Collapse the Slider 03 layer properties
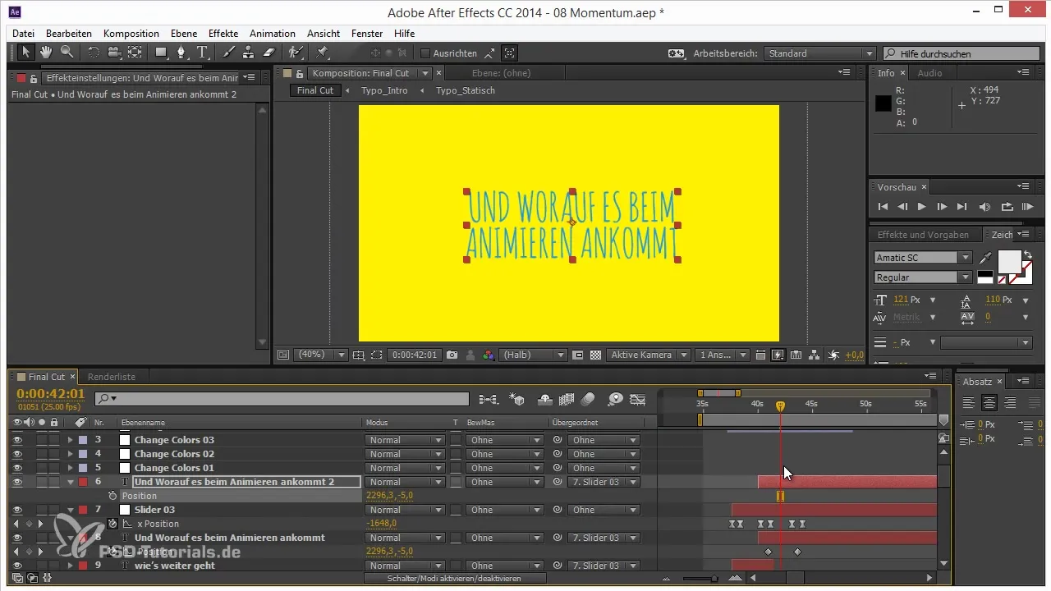The height and width of the screenshot is (591, 1051). pyautogui.click(x=71, y=510)
